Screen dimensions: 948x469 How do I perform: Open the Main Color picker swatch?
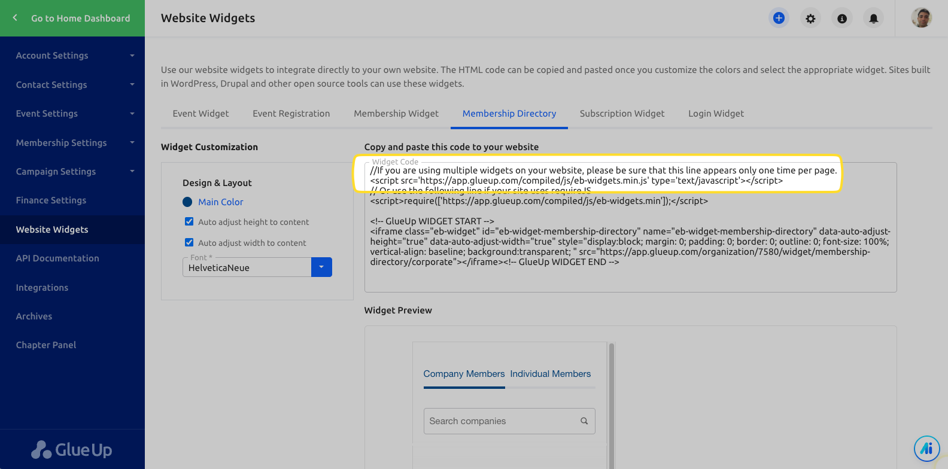[187, 202]
